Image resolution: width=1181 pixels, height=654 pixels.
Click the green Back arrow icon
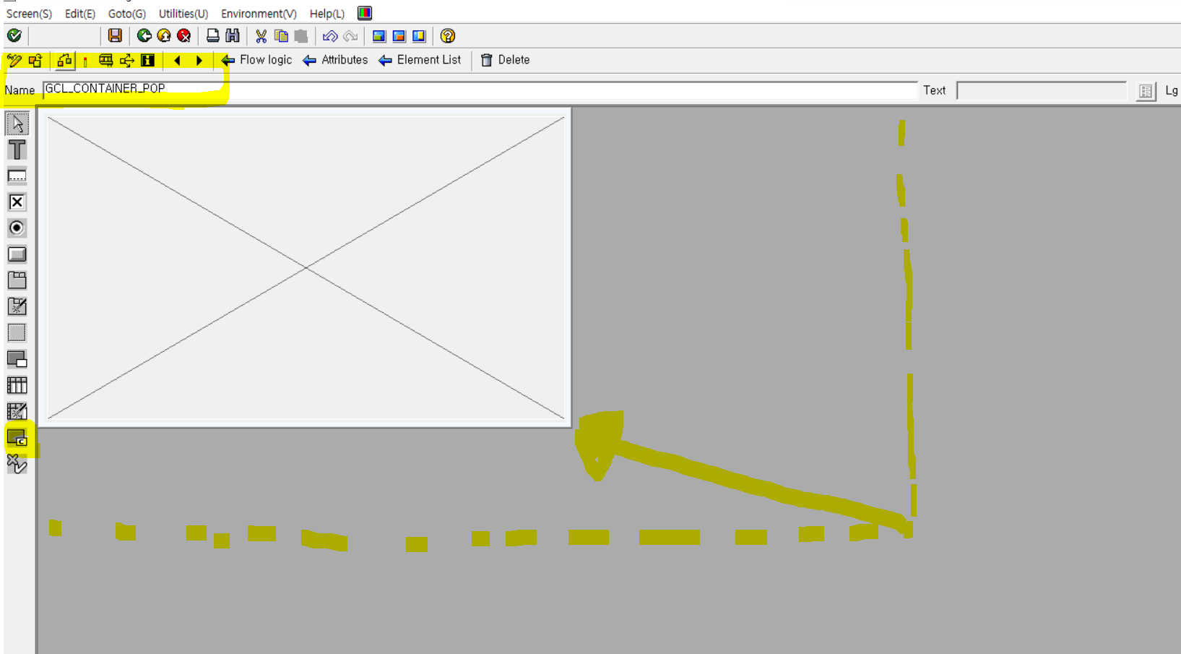[x=144, y=35]
